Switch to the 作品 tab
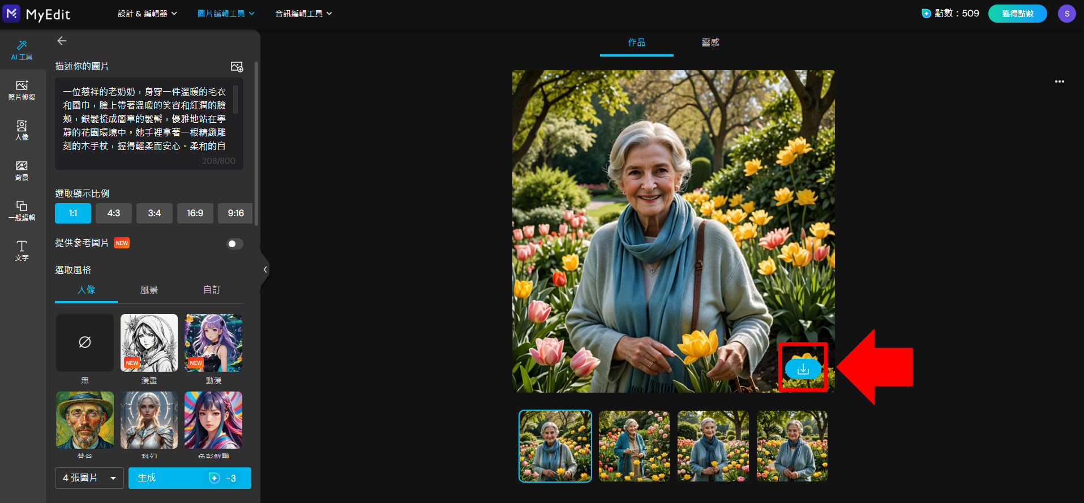1084x503 pixels. [x=637, y=42]
